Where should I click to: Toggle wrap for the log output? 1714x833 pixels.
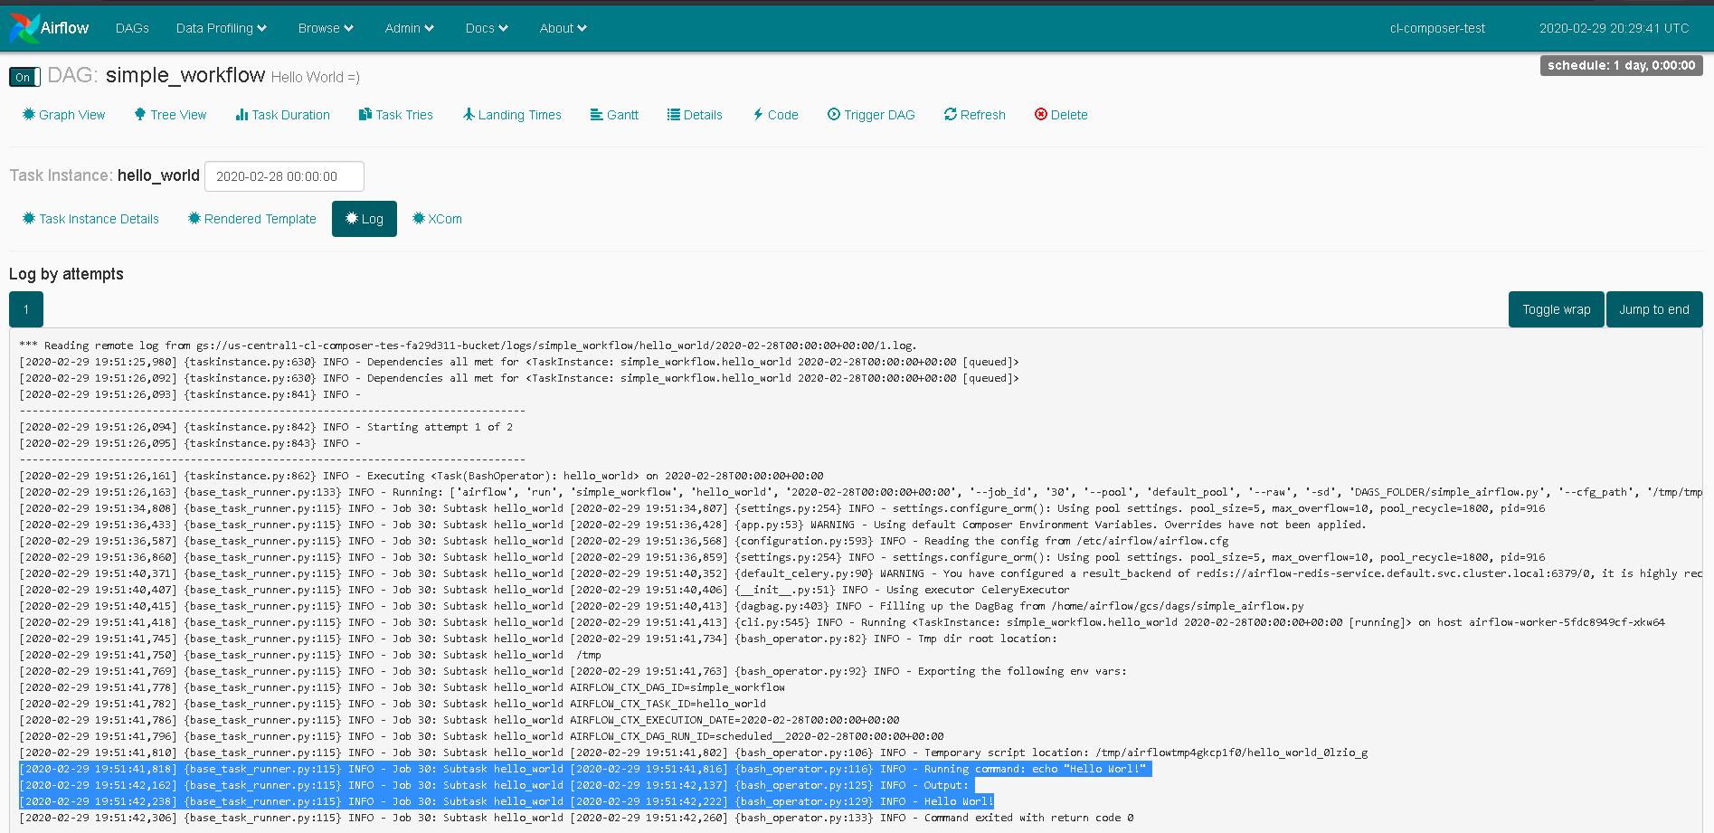coord(1556,308)
